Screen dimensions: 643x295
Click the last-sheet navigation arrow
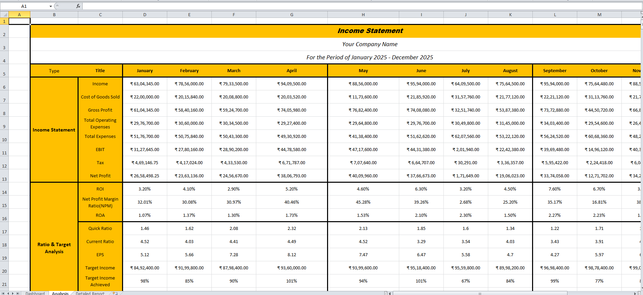coord(18,293)
